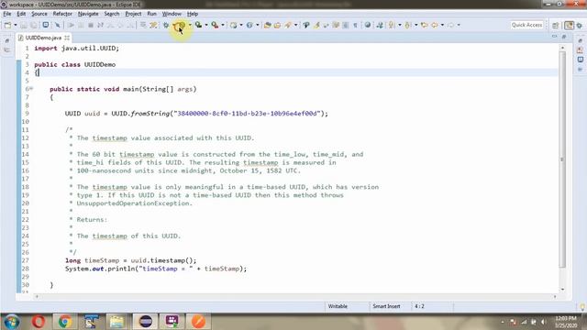Open Eclipse from the taskbar

(145, 322)
